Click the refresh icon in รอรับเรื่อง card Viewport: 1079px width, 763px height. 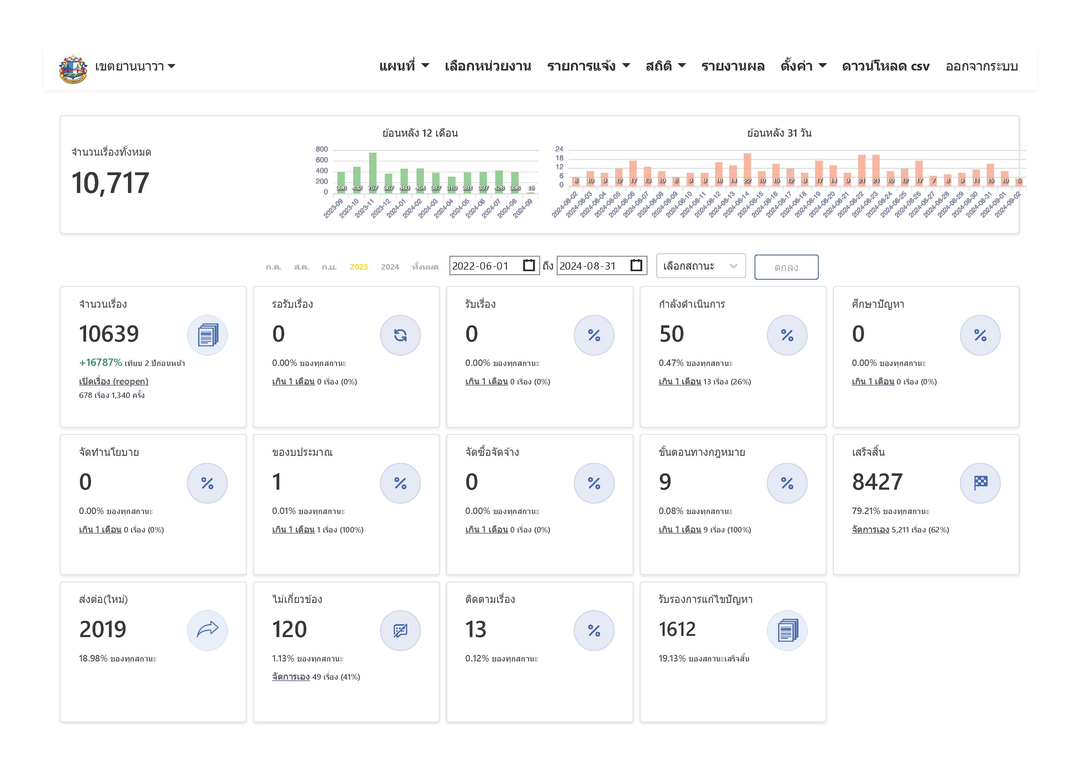tap(400, 336)
